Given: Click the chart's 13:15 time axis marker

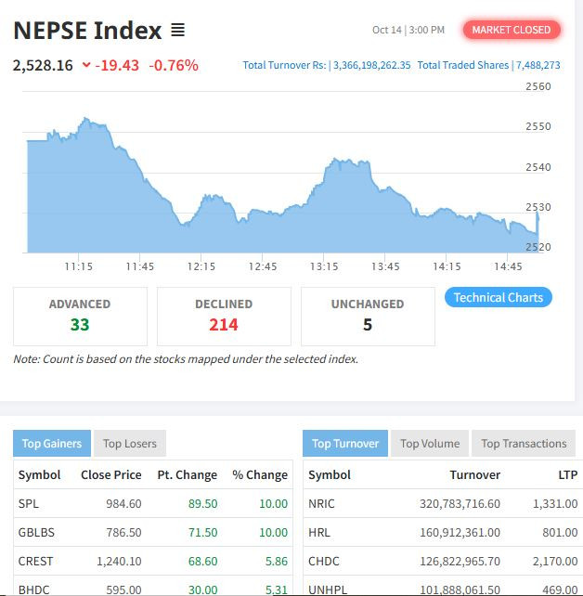Looking at the screenshot, I should pyautogui.click(x=324, y=266).
